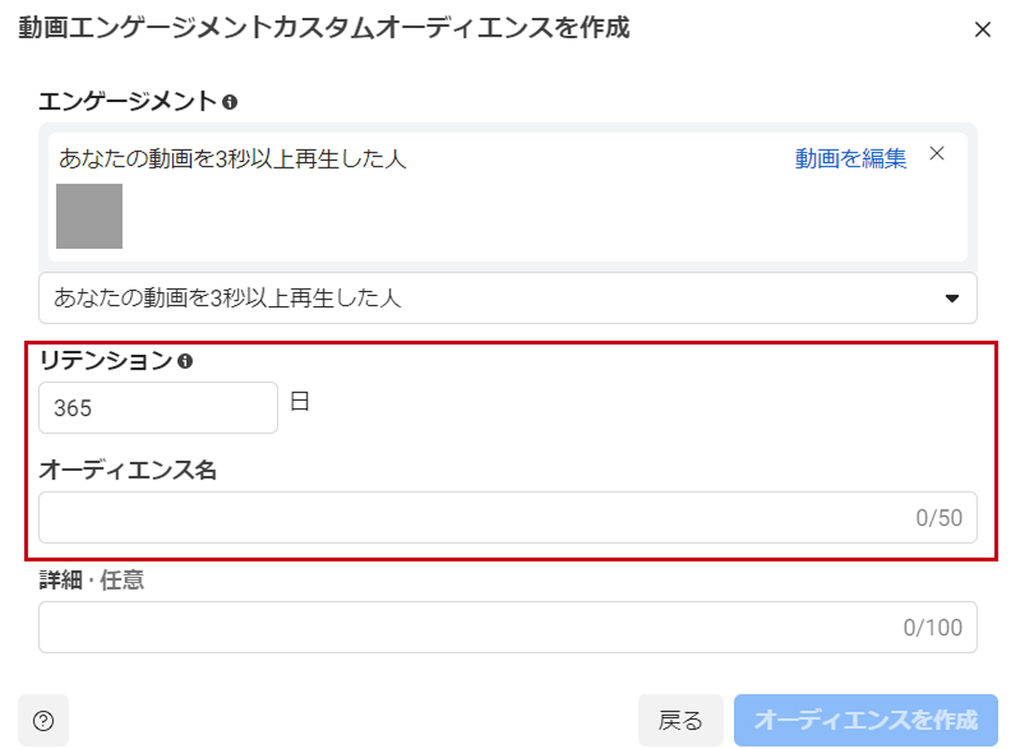Click the 0/100 character counter
This screenshot has width=1011, height=749.
pos(932,627)
